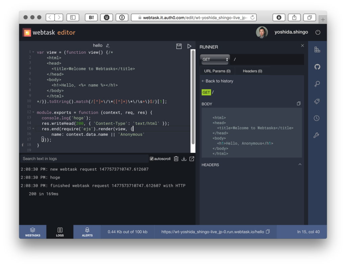Screen dimensions: 346x266
Task: Click the info marker on line 18
Action: [x=23, y=145]
